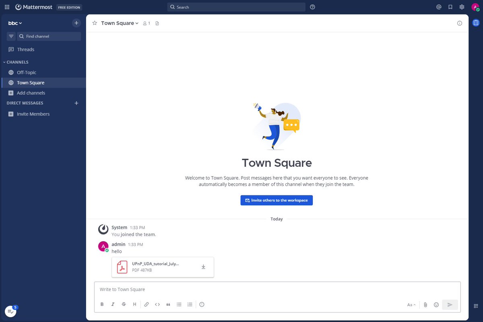Open the product switcher grid icon
The width and height of the screenshot is (483, 322).
tap(7, 7)
